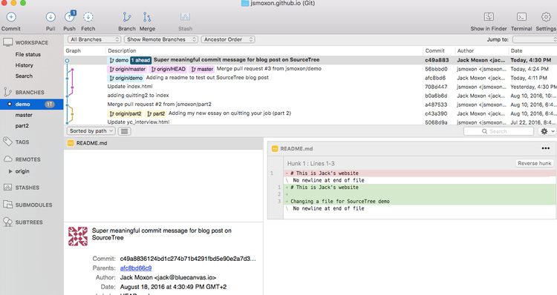Open the README.md diff options ellipsis

[546, 148]
